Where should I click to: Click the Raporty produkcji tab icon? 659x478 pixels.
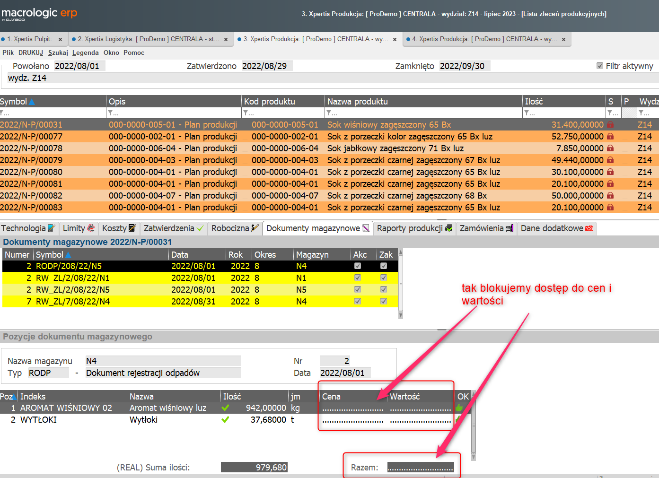pos(448,228)
